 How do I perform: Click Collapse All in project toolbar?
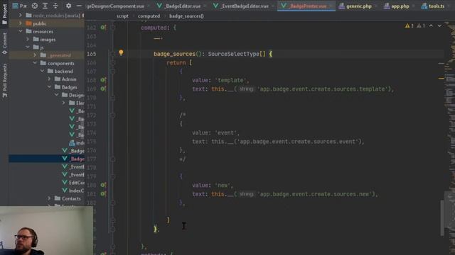55,6
